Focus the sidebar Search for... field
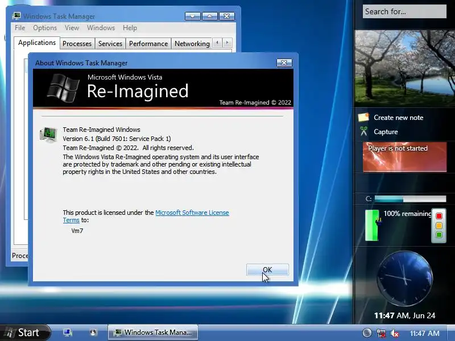Viewport: 455px width, 341px height. tap(404, 11)
